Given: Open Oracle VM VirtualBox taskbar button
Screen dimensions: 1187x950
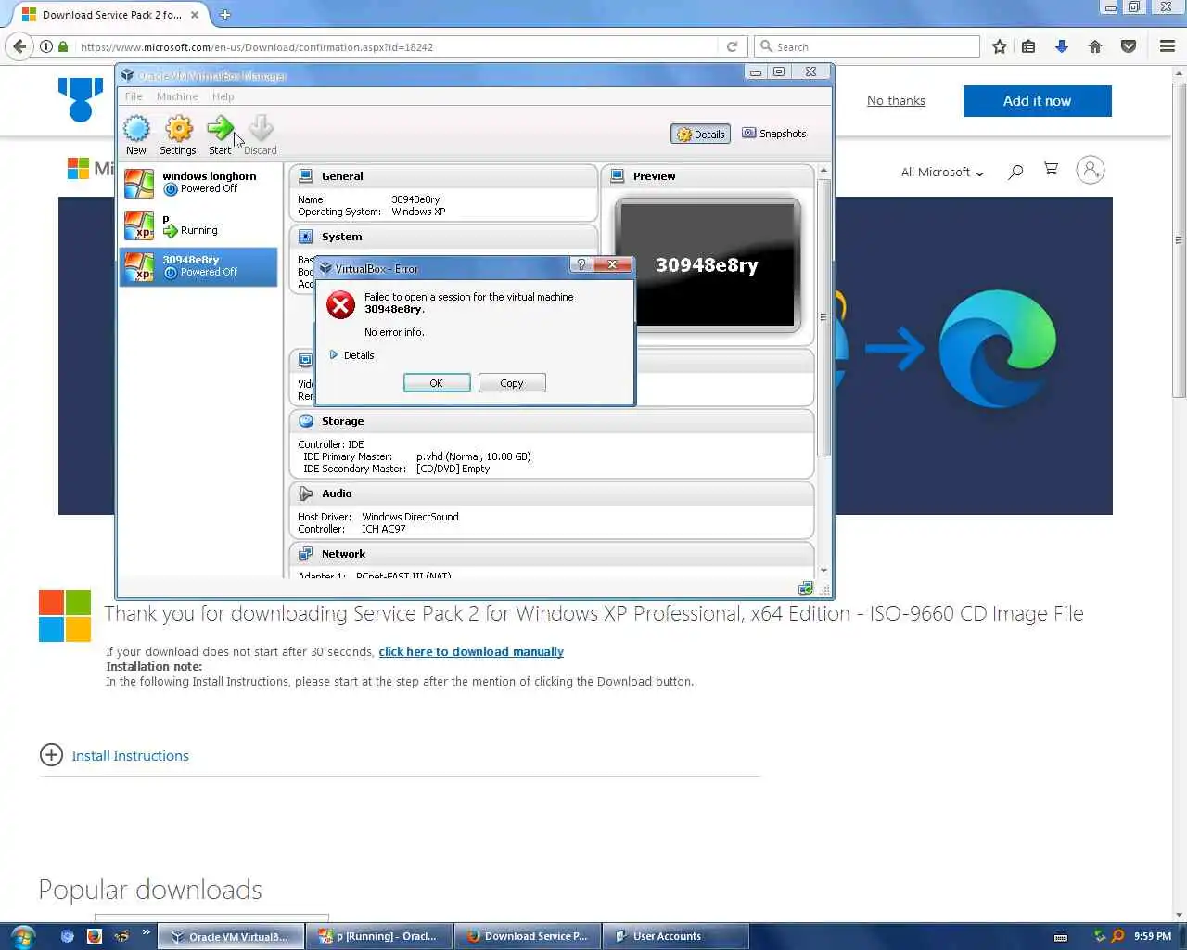Looking at the screenshot, I should pyautogui.click(x=230, y=936).
